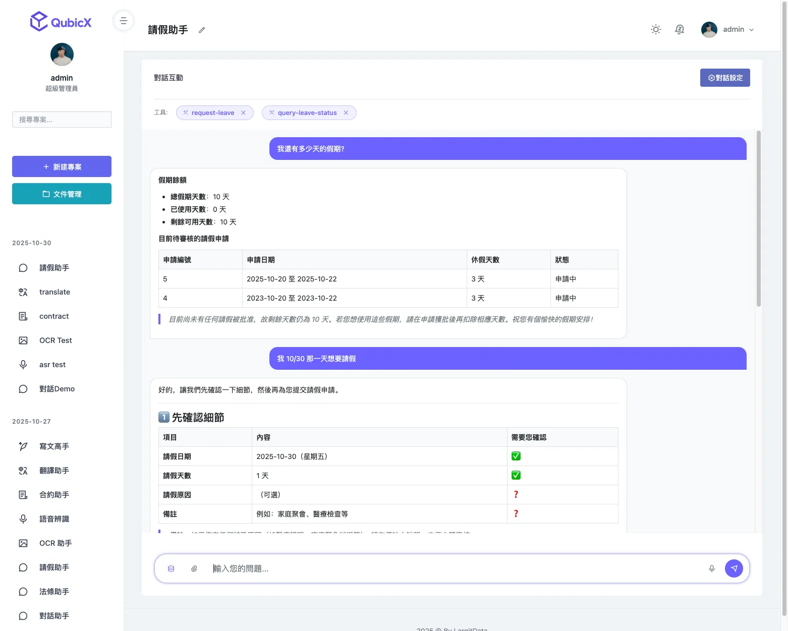Open 對話設定 settings button
The width and height of the screenshot is (788, 631).
coord(725,77)
